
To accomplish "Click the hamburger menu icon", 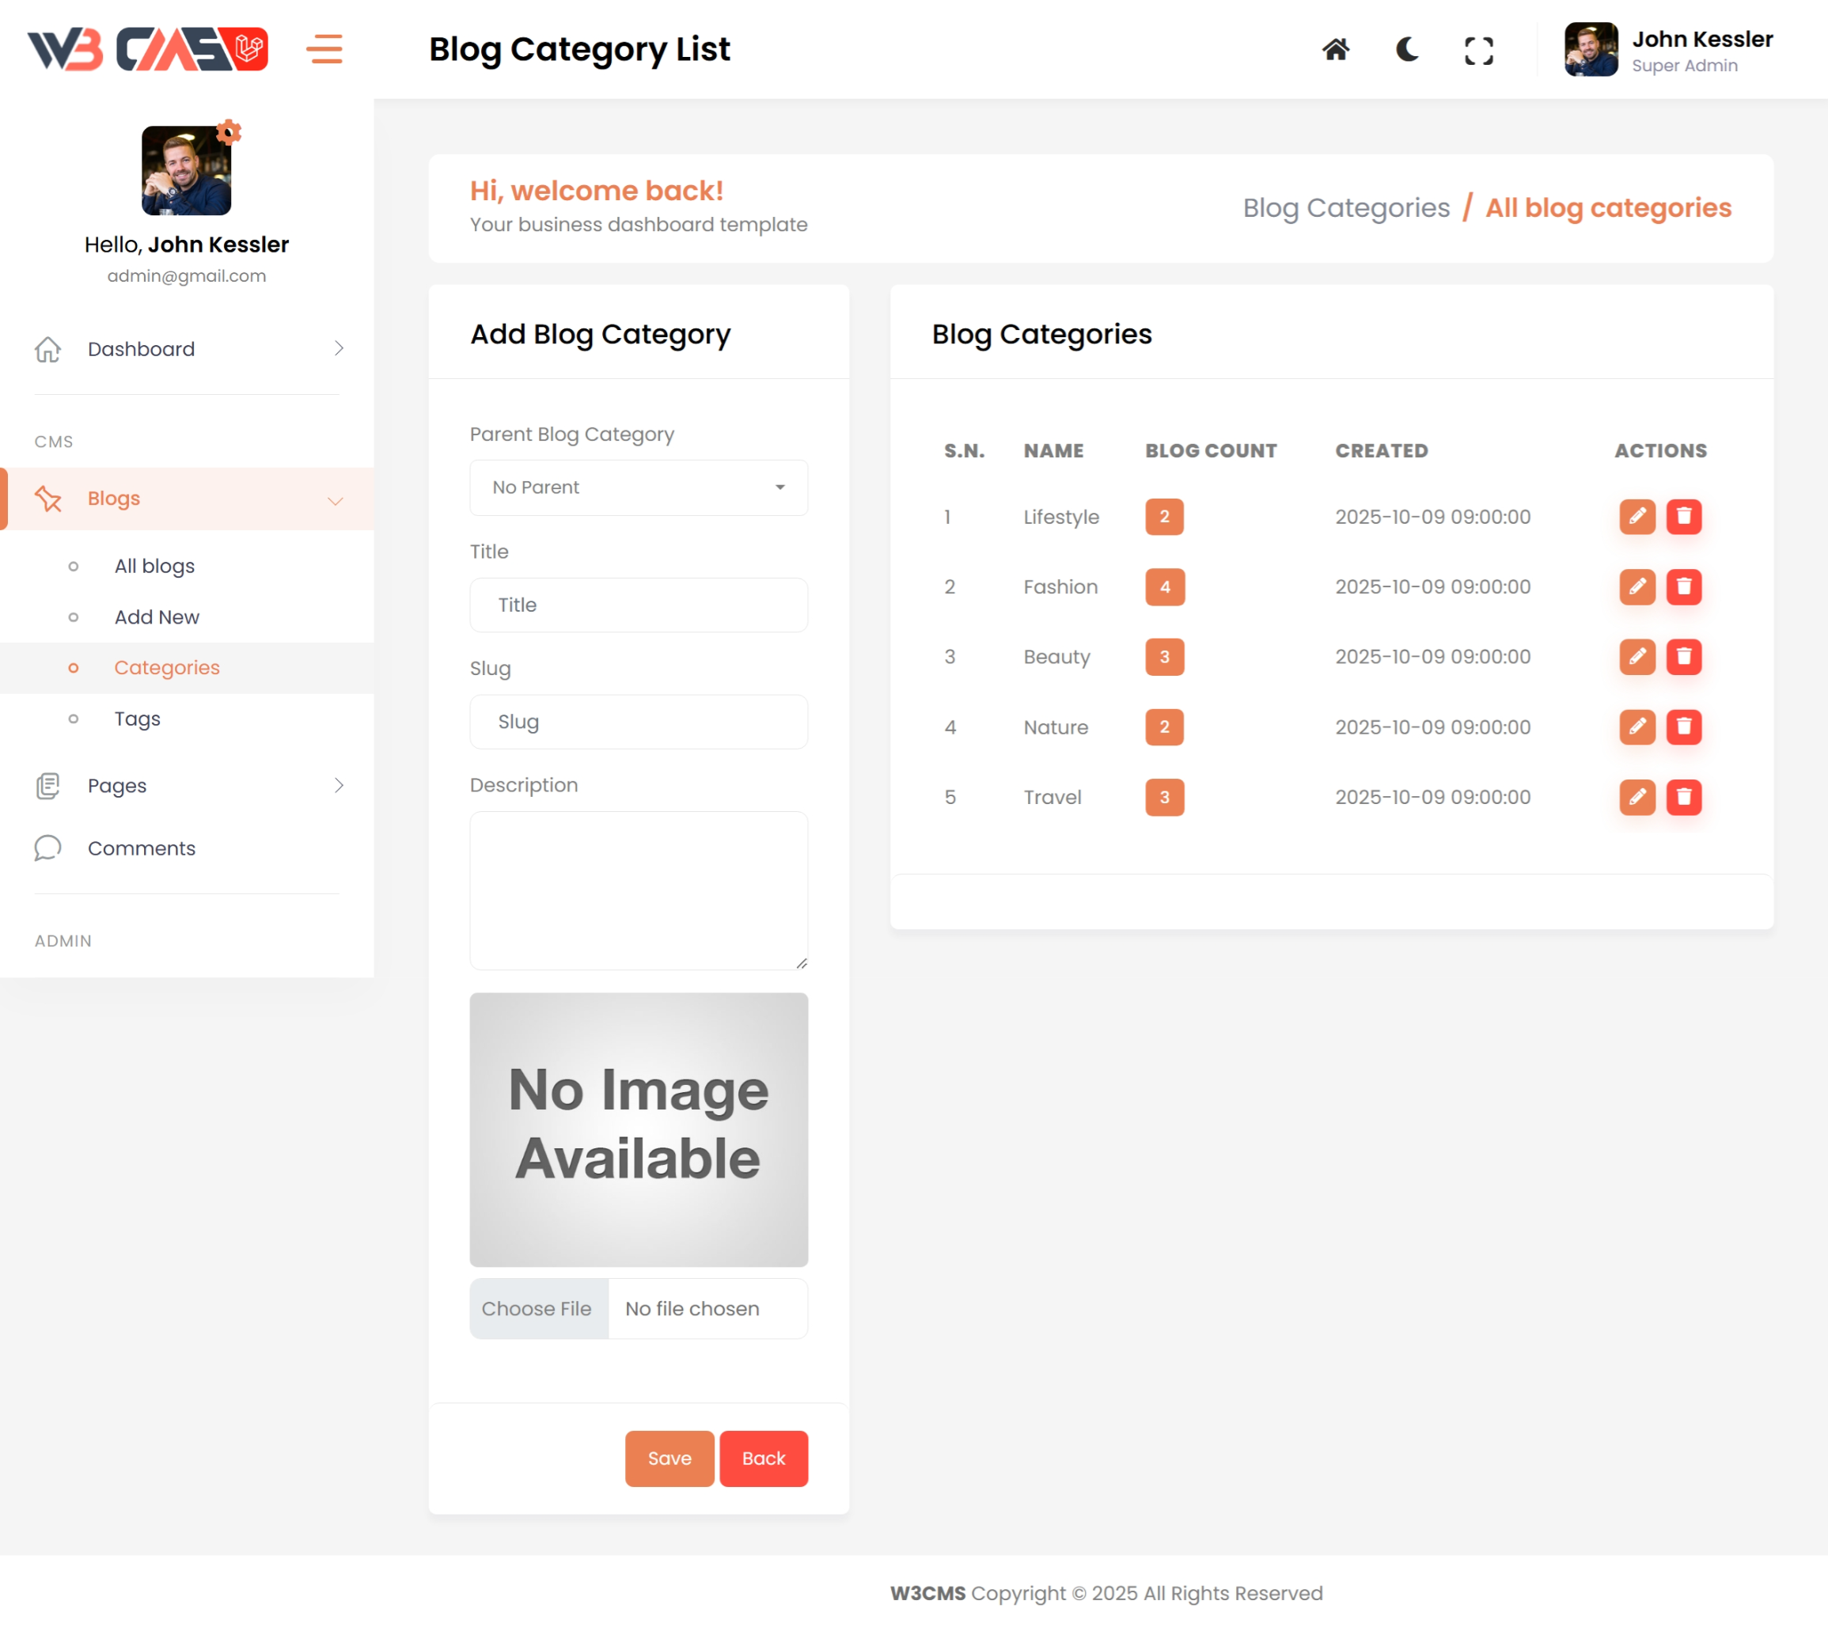I will click(x=324, y=49).
